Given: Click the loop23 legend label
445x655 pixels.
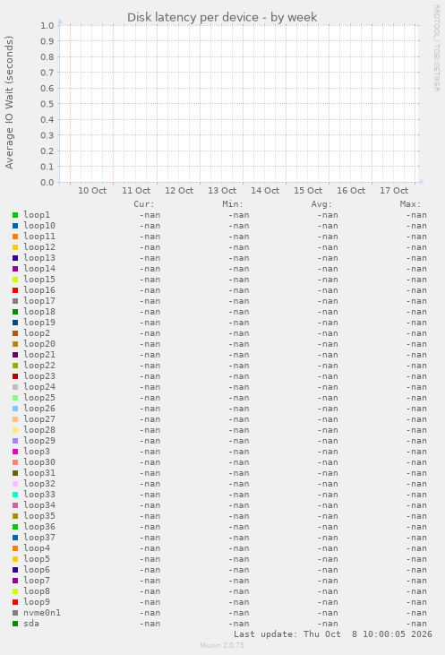Looking at the screenshot, I should click(39, 376).
